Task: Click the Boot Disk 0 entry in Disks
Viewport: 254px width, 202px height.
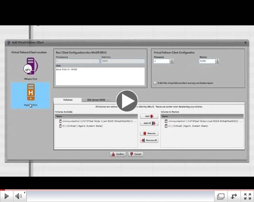Action: click(66, 69)
